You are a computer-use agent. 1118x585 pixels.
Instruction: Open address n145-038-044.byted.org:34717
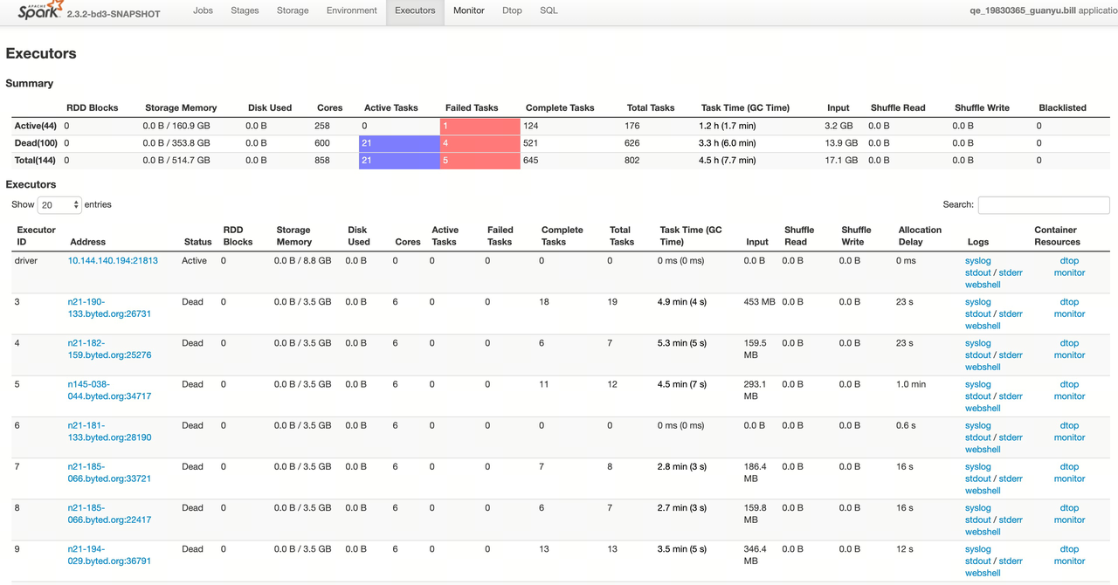tap(109, 390)
